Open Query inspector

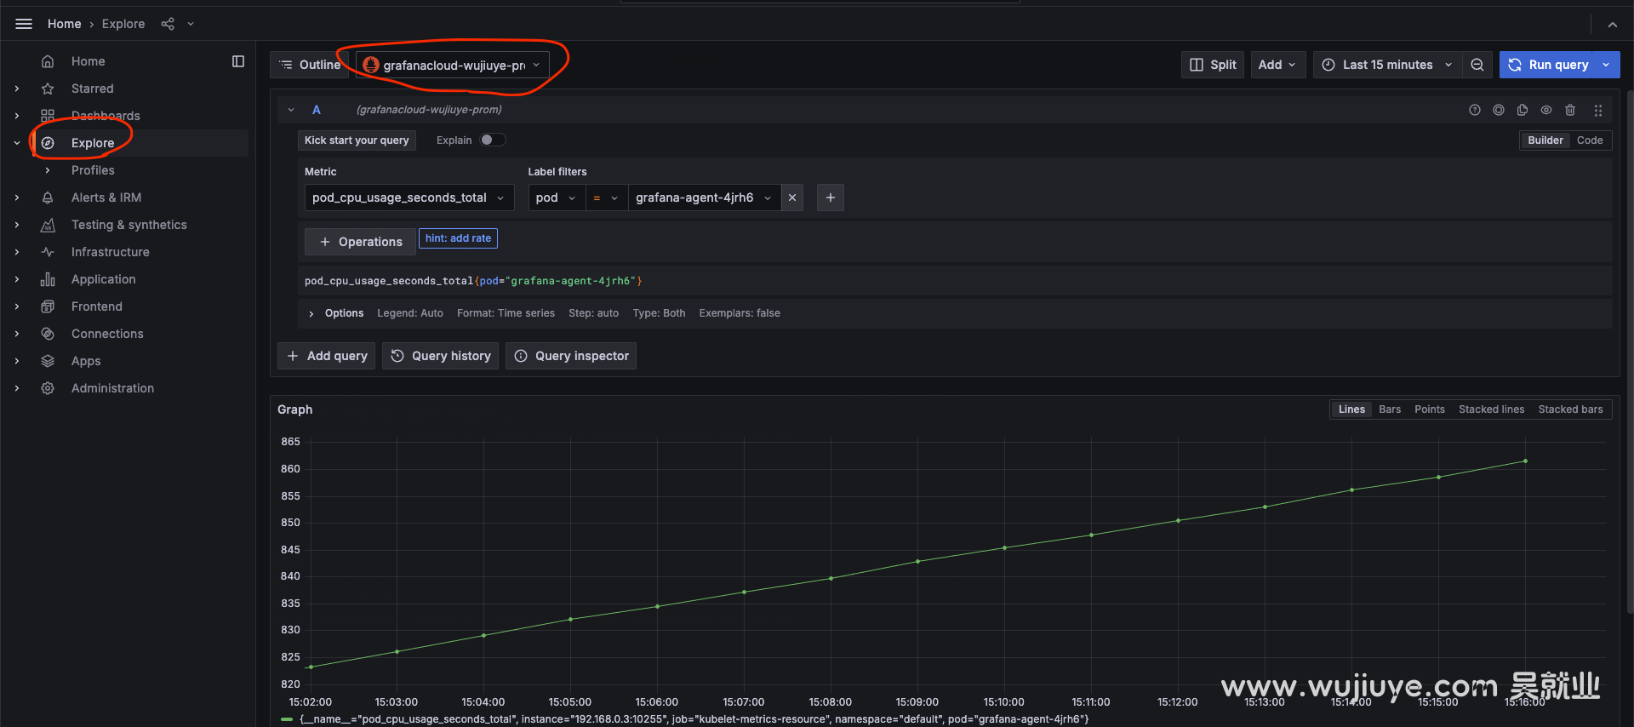571,356
